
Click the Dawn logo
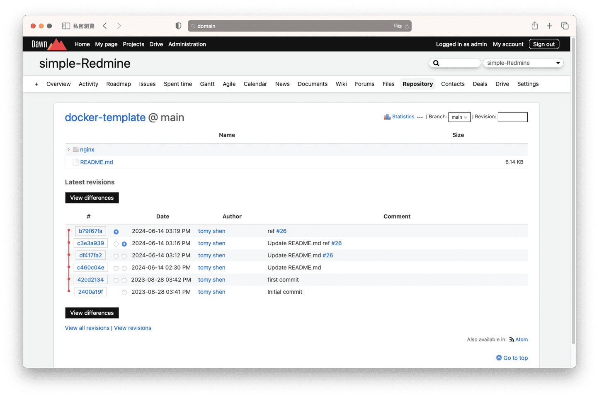click(x=48, y=44)
